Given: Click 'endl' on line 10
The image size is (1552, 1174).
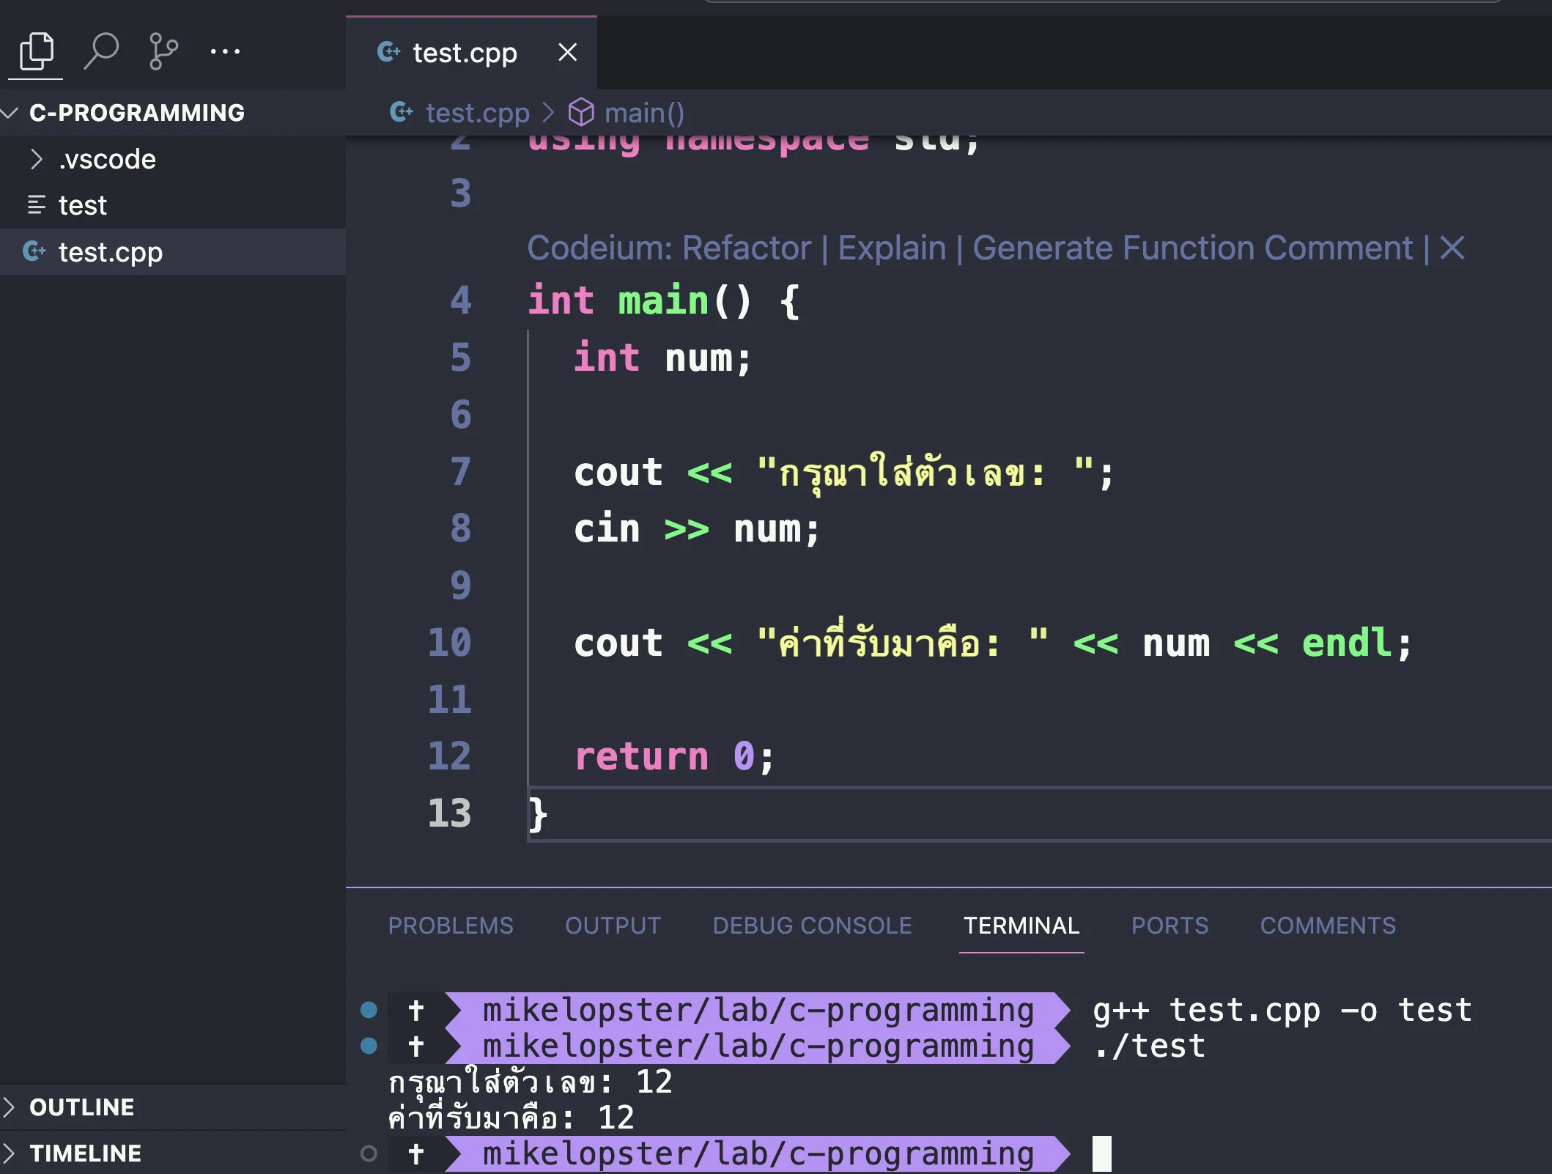Looking at the screenshot, I should (x=1347, y=643).
